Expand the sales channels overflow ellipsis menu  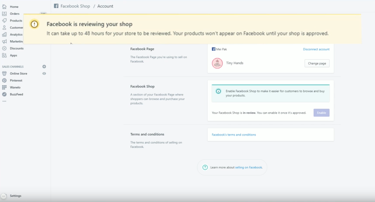pos(4,101)
